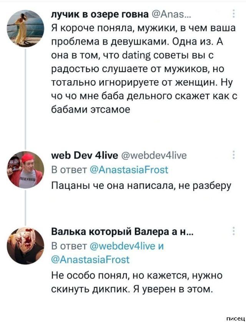Open the web Dev 4live display name

[x=79, y=155]
